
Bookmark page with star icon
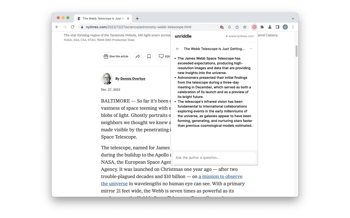click(x=245, y=27)
